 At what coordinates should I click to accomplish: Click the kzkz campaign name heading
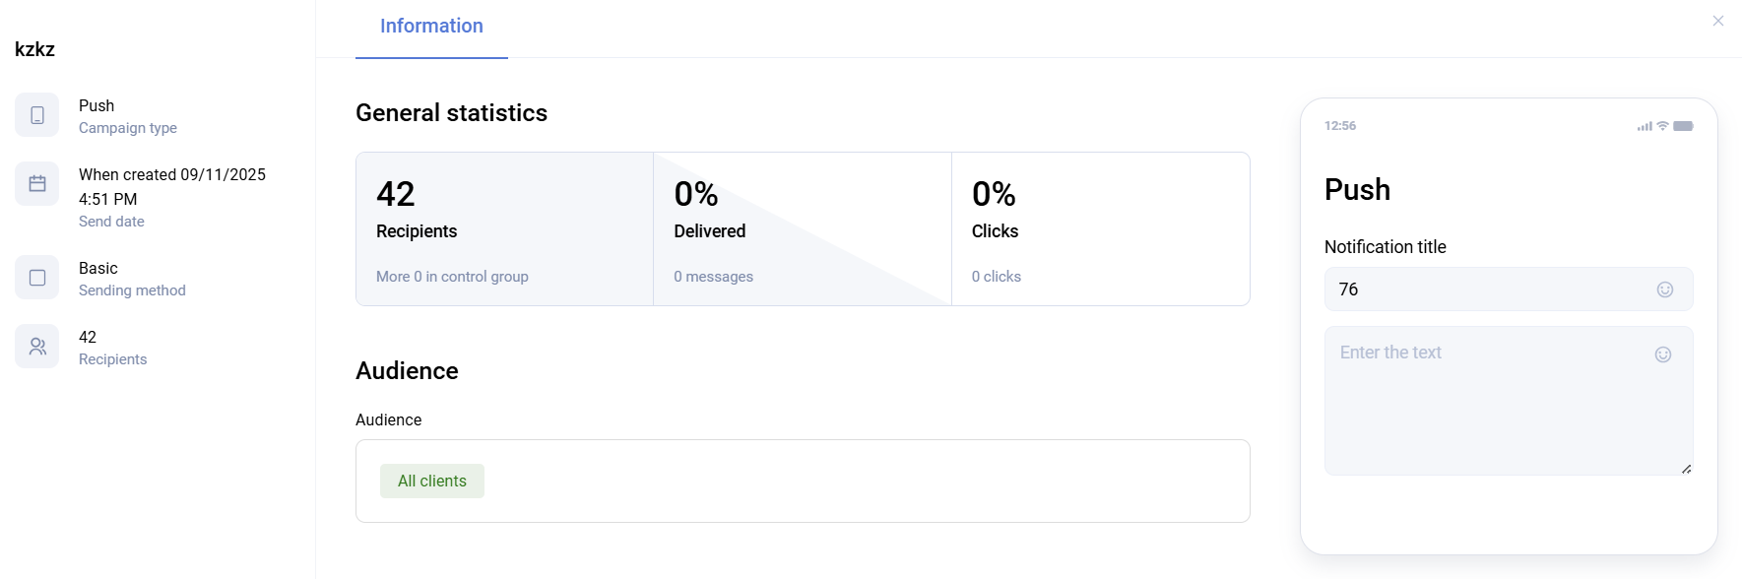point(35,49)
